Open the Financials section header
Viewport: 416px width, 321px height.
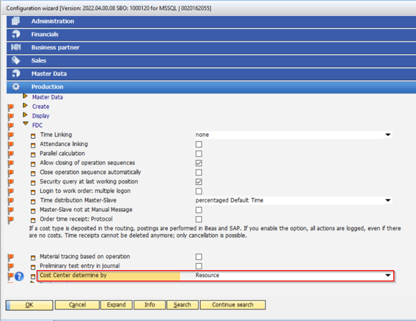pyautogui.click(x=45, y=34)
